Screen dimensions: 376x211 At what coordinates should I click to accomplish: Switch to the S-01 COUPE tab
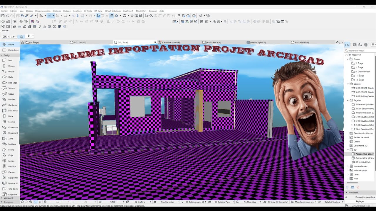point(91,42)
